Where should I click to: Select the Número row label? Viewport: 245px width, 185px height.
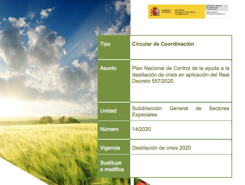click(109, 129)
